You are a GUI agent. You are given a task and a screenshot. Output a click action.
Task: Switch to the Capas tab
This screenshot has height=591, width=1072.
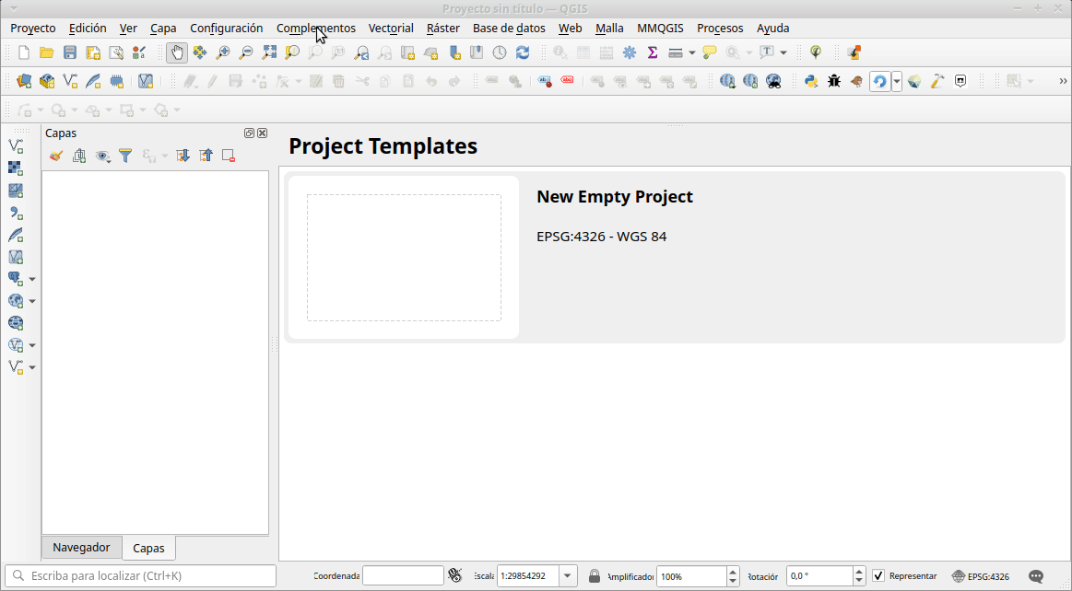tap(148, 548)
